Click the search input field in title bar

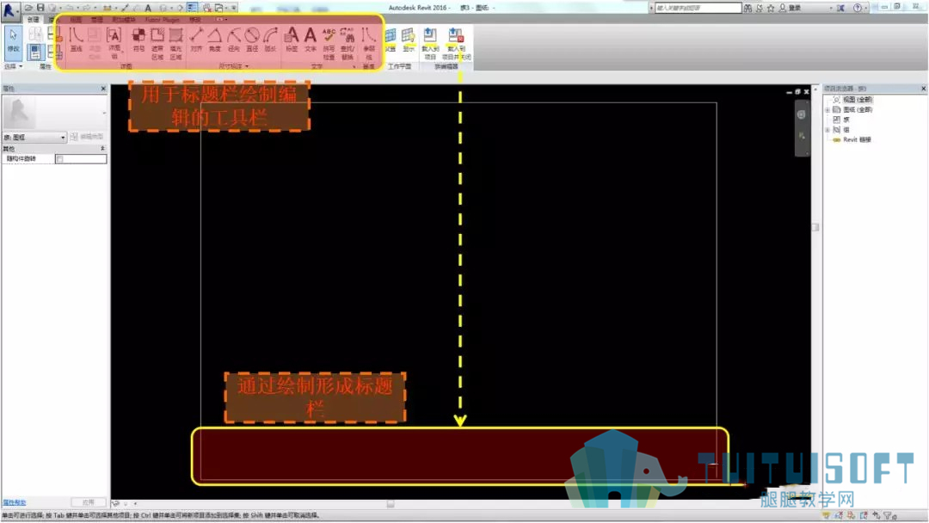pos(698,8)
